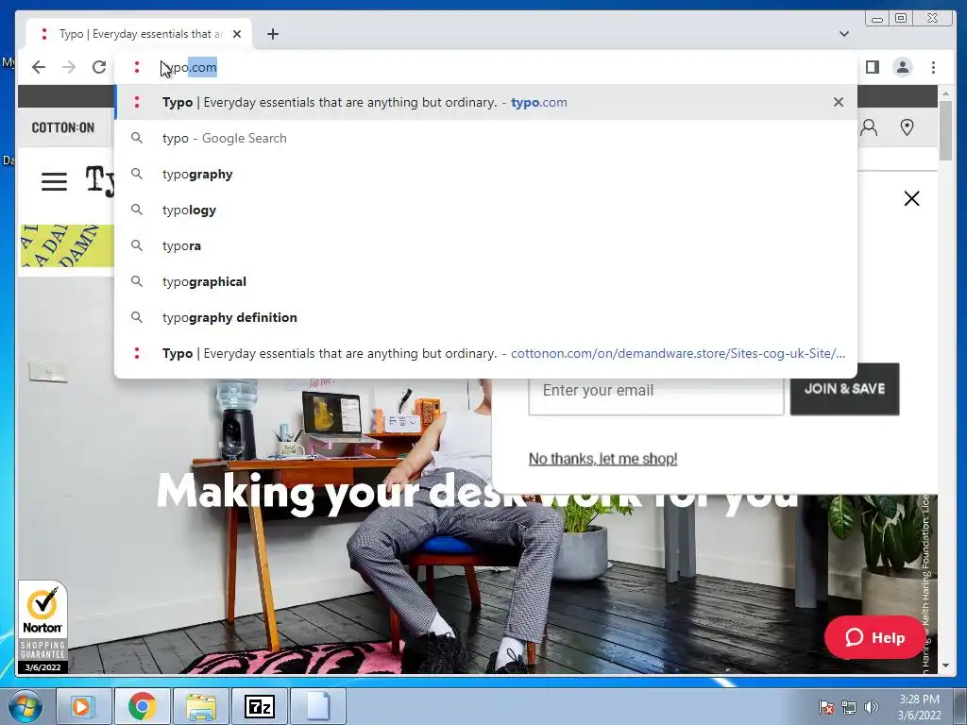
Task: Click the Chrome taskbar icon
Action: tap(142, 706)
